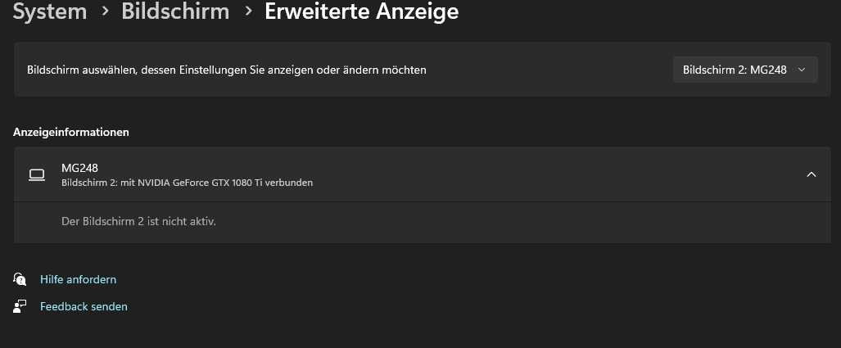Click the feedback icon beside Feedback senden
The image size is (841, 348).
(20, 306)
